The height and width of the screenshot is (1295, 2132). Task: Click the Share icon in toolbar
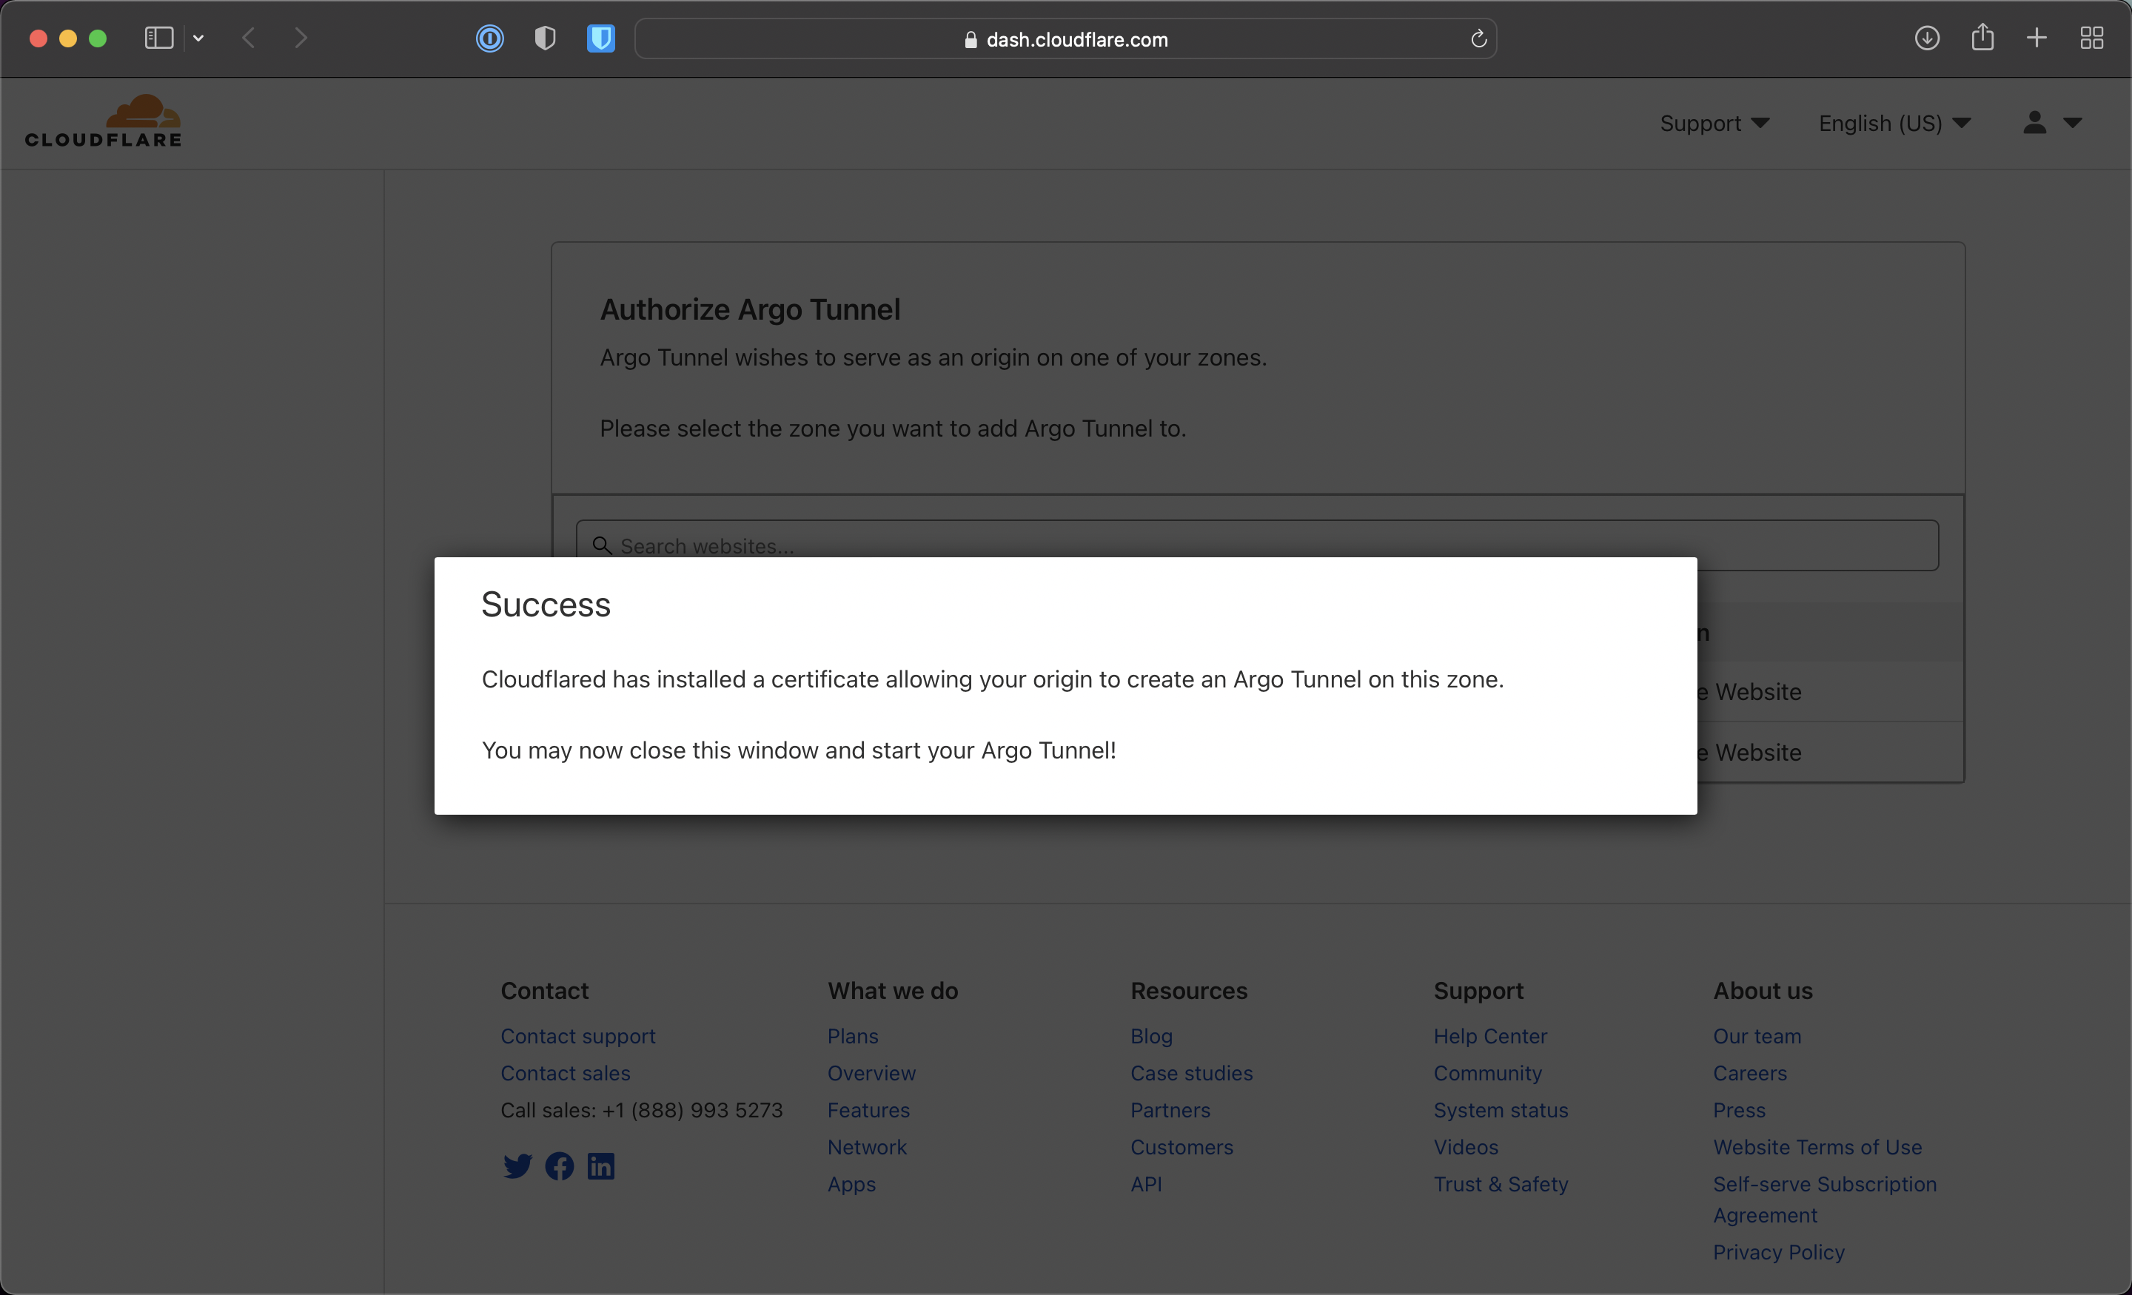tap(1982, 38)
